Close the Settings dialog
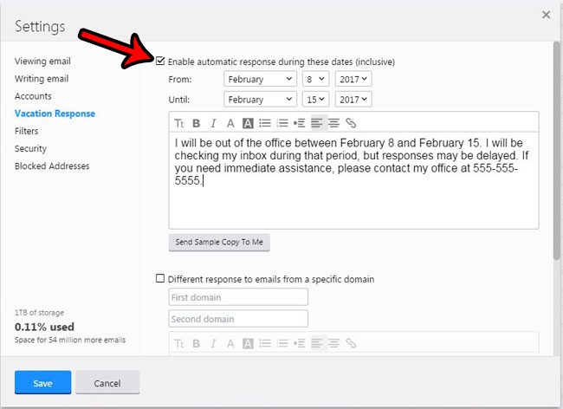563x409 pixels. (x=546, y=15)
